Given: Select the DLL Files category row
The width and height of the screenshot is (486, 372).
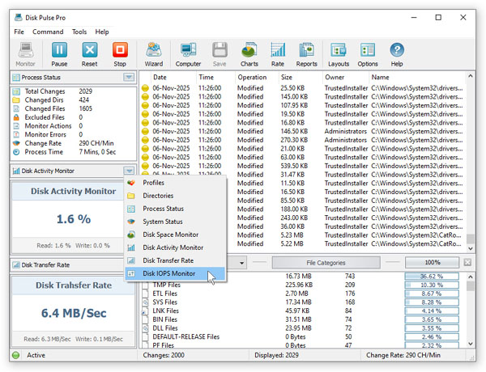Looking at the screenshot, I should point(302,328).
